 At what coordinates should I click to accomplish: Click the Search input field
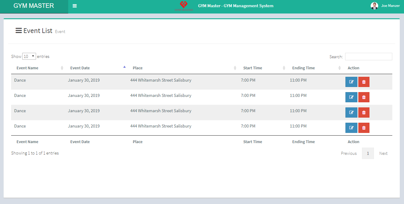coord(369,57)
